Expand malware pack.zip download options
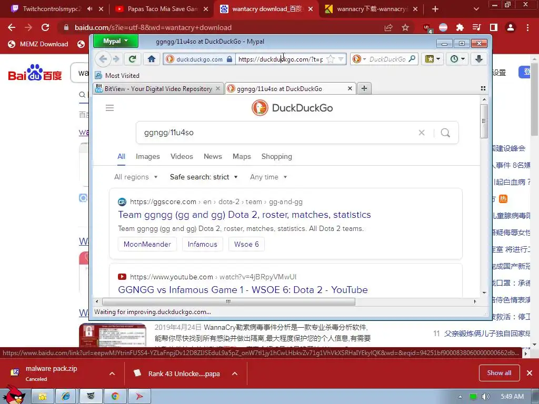The image size is (539, 404). click(x=112, y=373)
